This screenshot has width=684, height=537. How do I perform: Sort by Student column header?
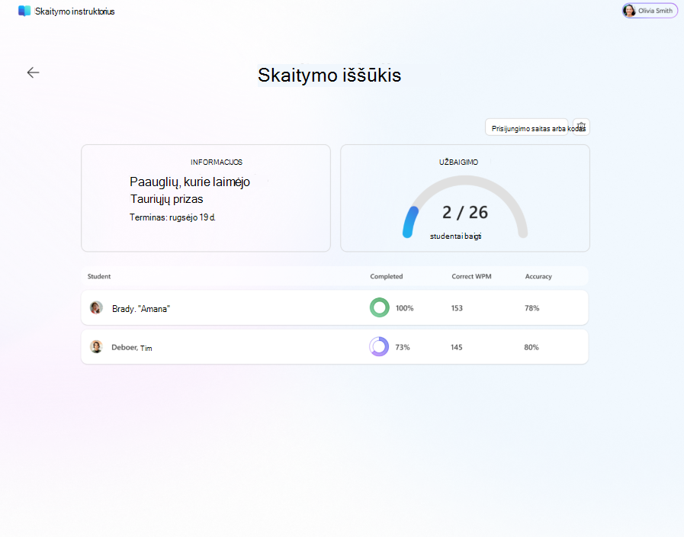(x=99, y=276)
